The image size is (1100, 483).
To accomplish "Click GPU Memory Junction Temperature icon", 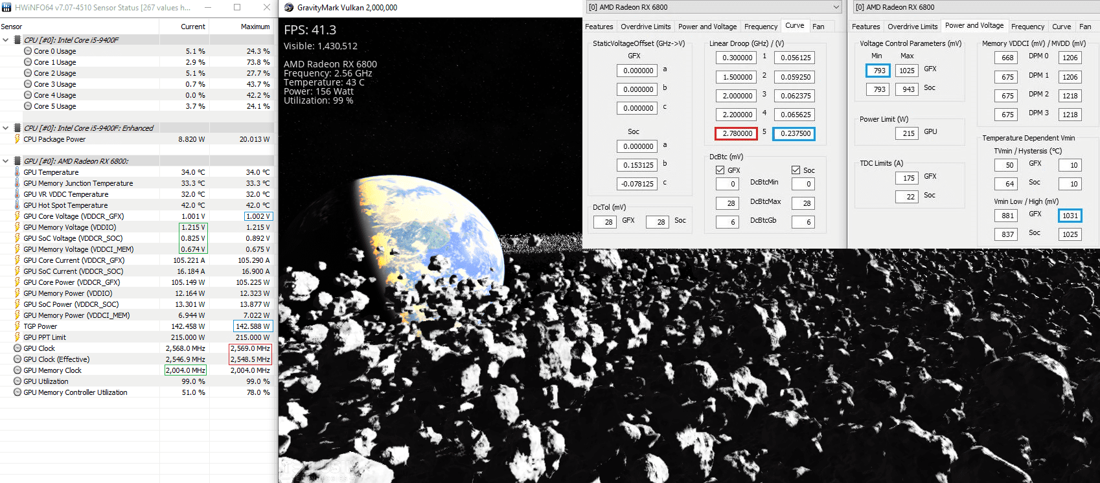I will pyautogui.click(x=17, y=183).
